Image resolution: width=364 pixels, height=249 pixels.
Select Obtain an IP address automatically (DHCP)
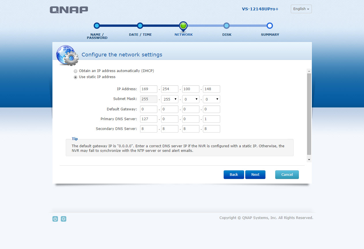click(x=76, y=71)
